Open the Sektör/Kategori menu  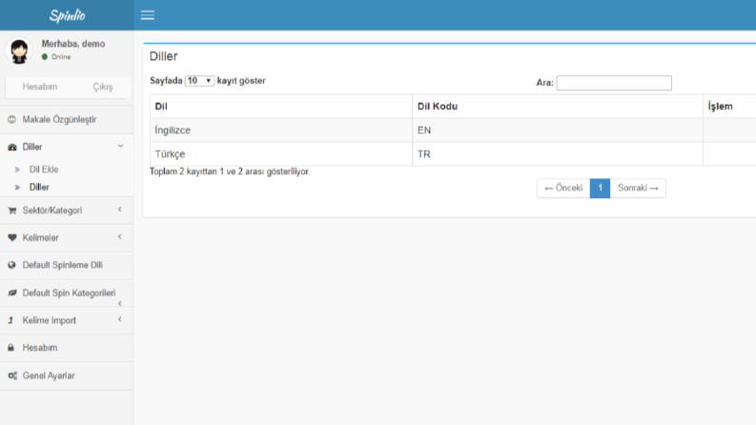point(52,210)
